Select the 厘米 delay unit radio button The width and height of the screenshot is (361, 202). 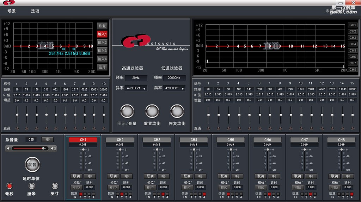point(31,186)
